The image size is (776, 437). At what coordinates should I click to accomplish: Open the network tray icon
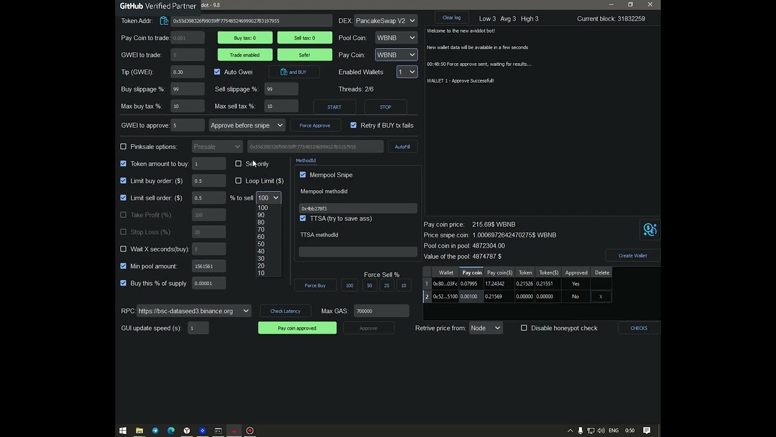click(590, 430)
